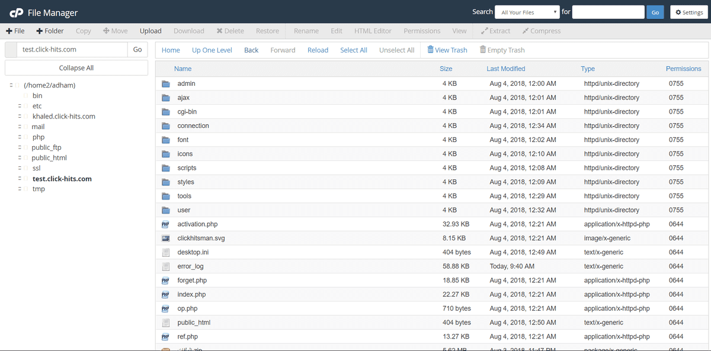This screenshot has width=711, height=351.
Task: Click the admin folder icon
Action: coord(166,83)
